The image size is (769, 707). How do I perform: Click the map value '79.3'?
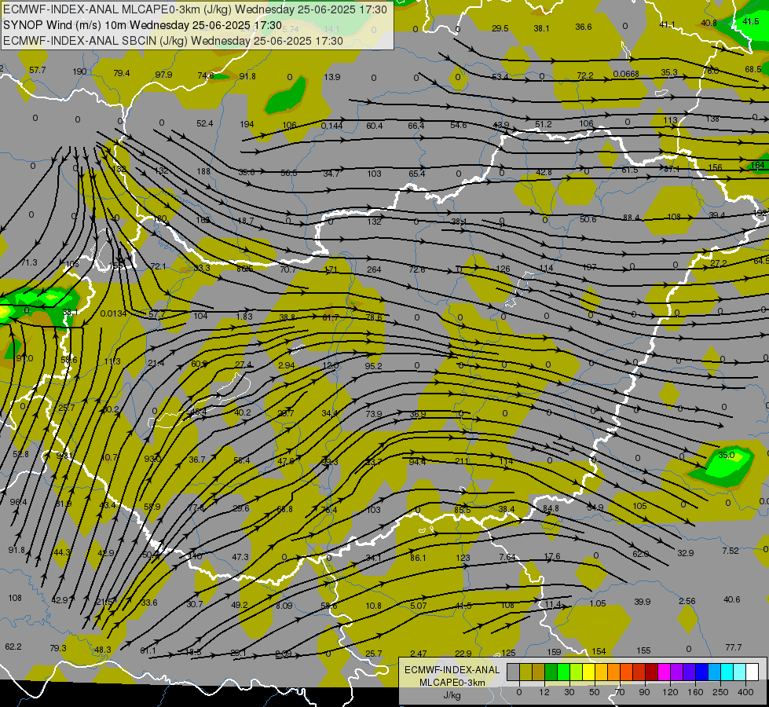(x=58, y=648)
